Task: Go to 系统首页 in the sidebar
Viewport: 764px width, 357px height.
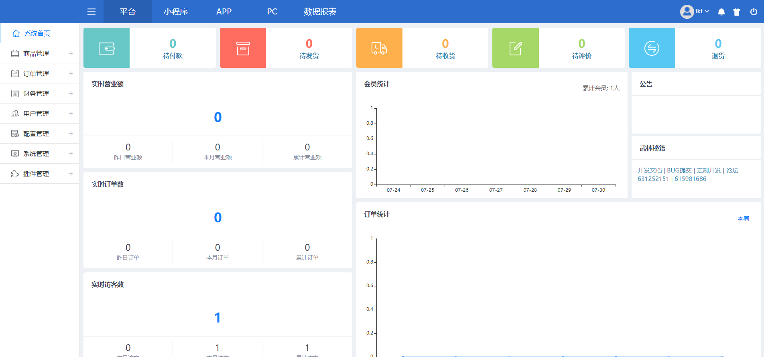Action: [37, 33]
